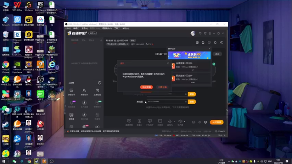Open the 主播任务 tool icon
The width and height of the screenshot is (292, 164).
tap(97, 92)
